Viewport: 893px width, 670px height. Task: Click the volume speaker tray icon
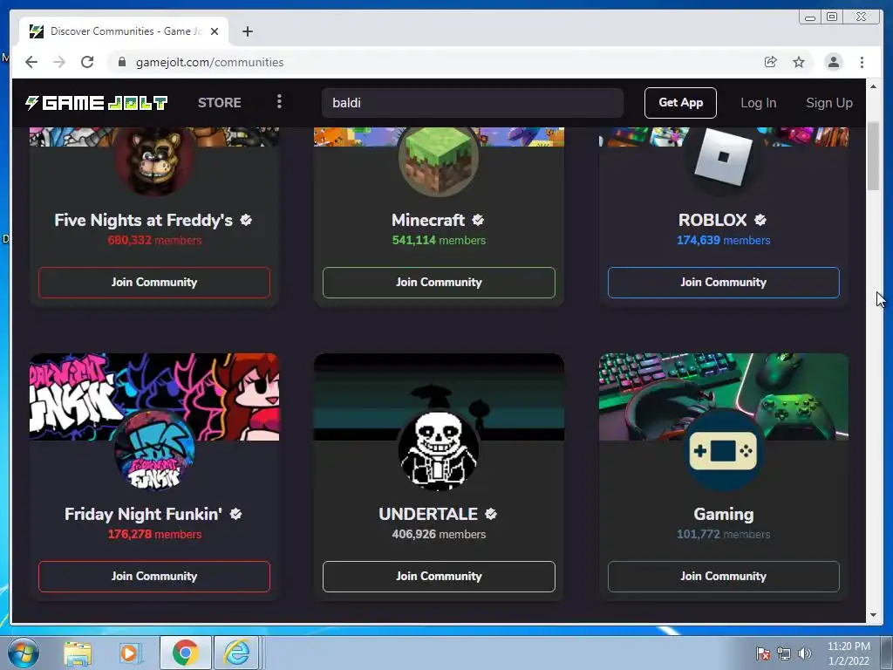[x=804, y=653]
